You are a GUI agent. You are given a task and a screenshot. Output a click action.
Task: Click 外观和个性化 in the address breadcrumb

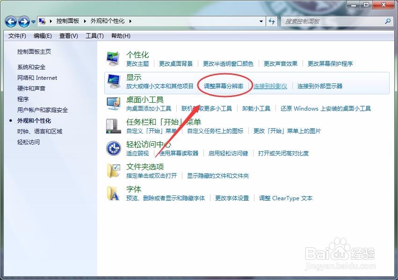pos(108,21)
